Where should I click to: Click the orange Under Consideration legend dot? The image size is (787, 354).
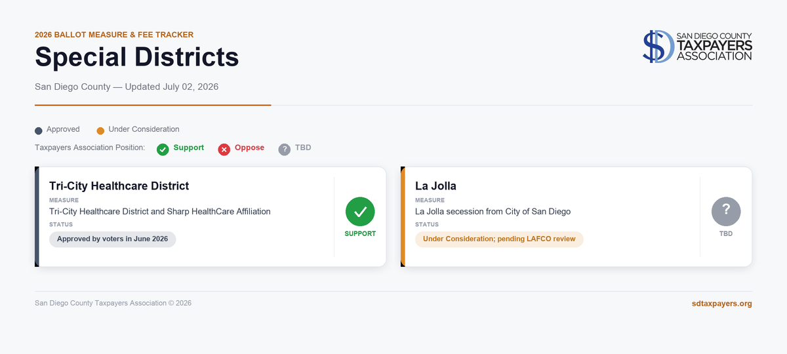pyautogui.click(x=100, y=130)
